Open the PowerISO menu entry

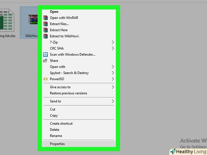coord(79,79)
